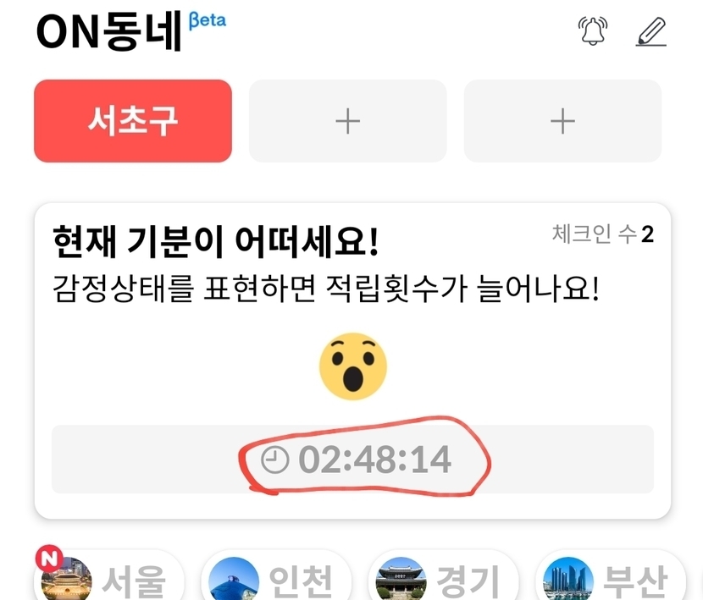The image size is (703, 600).
Task: Click the red N new badge
Action: 49,559
